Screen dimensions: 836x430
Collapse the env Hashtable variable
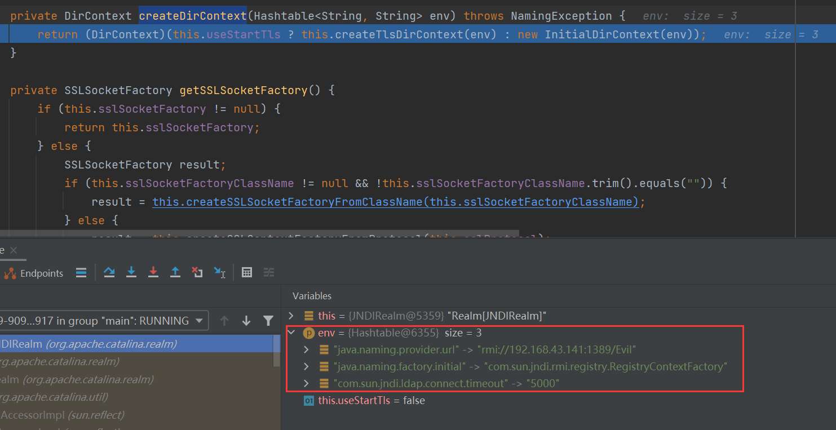(291, 333)
